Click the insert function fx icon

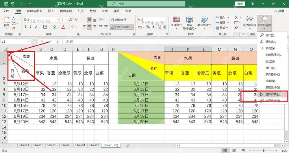click(58, 41)
